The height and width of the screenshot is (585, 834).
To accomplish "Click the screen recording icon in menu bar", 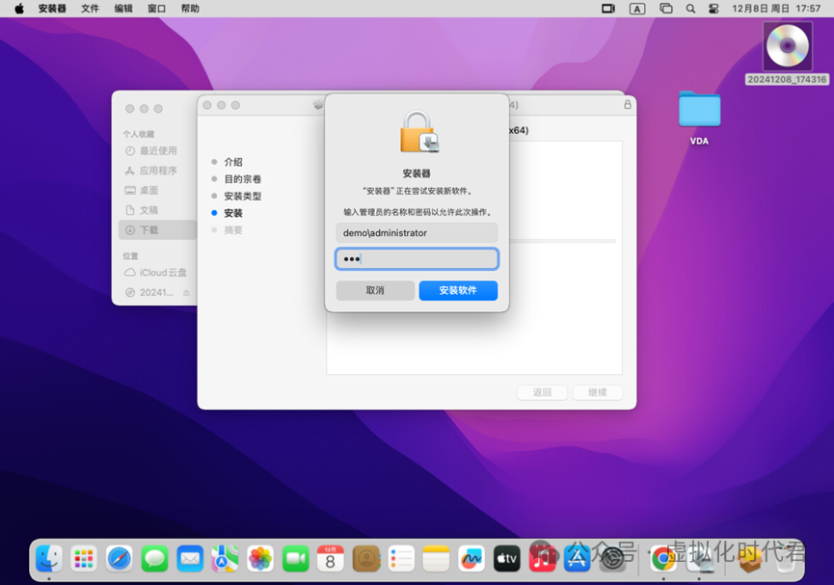I will [608, 9].
